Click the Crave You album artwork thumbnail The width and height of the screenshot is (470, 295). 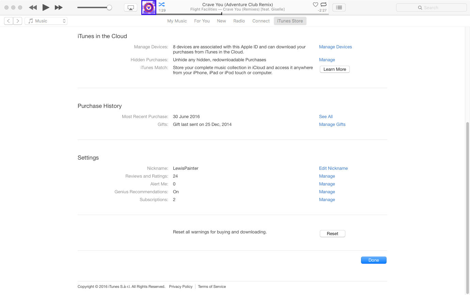coord(149,7)
